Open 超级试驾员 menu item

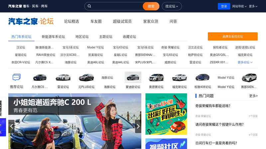122,22
